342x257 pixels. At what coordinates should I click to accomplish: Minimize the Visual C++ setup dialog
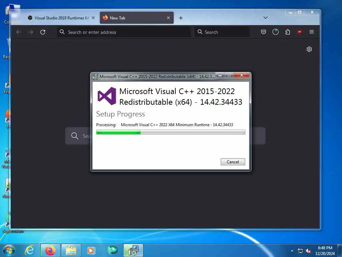coord(220,75)
